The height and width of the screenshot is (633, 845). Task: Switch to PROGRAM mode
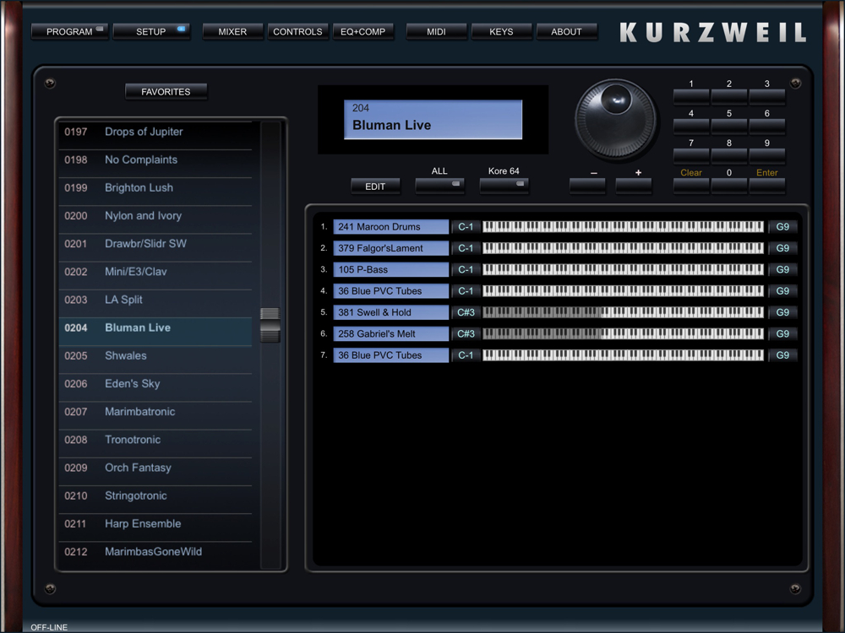[x=70, y=31]
